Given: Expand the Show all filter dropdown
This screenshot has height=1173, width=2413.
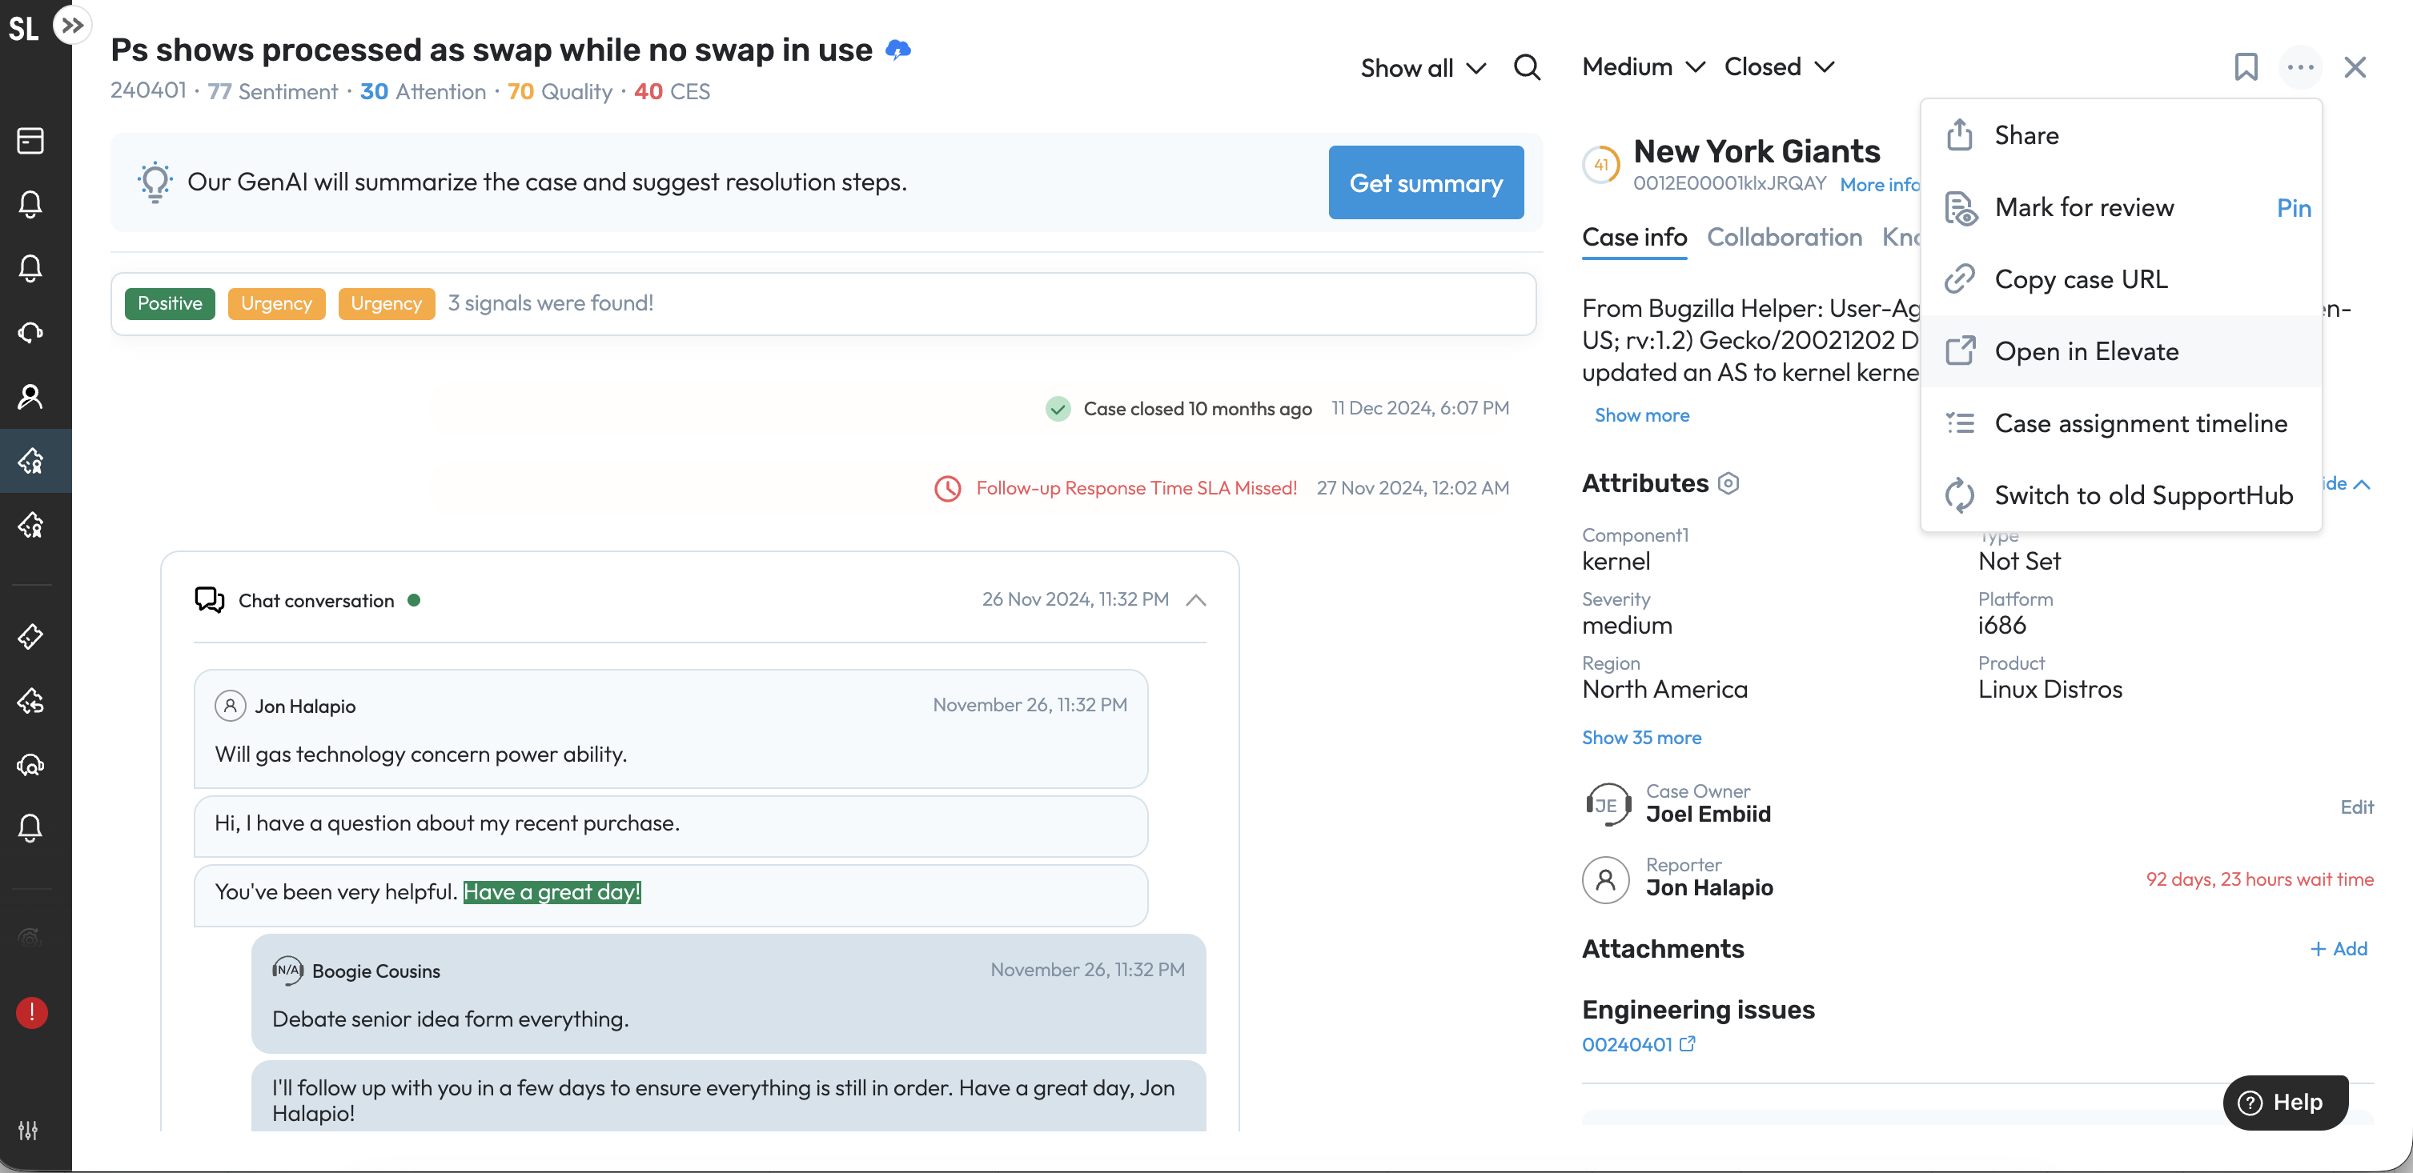Looking at the screenshot, I should click(1422, 68).
